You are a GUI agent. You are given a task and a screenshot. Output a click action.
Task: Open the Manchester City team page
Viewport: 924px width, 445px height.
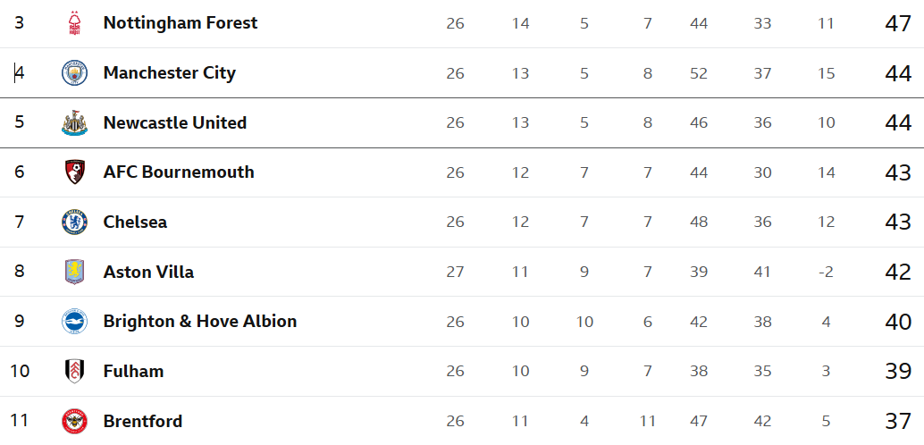click(x=169, y=73)
